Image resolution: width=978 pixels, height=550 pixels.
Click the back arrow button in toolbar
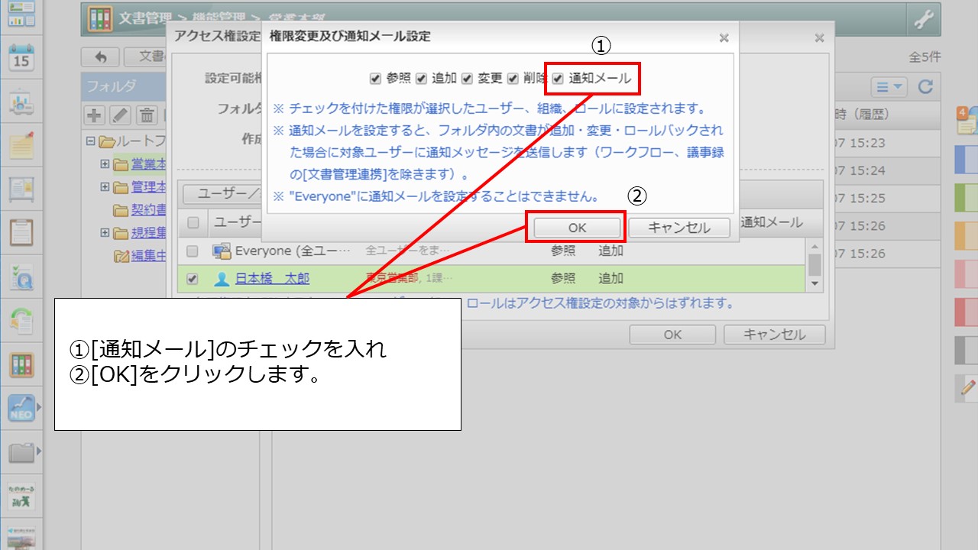(100, 57)
